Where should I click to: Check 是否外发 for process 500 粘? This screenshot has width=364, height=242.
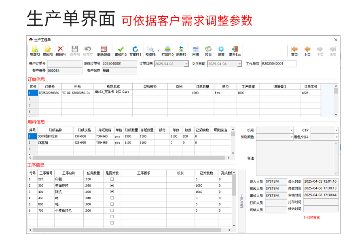(112, 204)
